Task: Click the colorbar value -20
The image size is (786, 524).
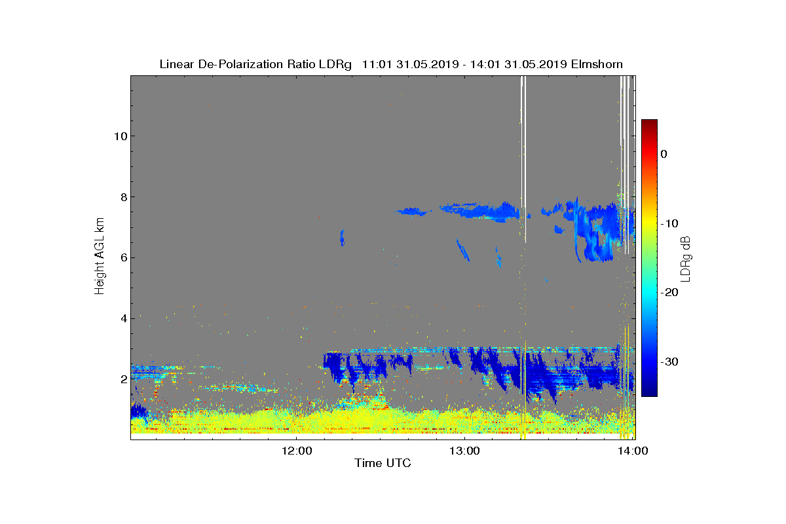Action: [x=669, y=293]
